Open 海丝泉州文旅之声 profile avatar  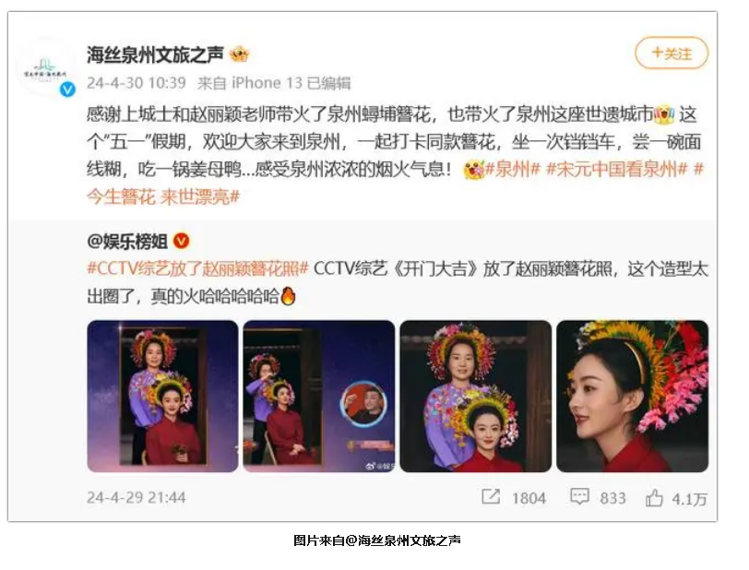point(45,66)
